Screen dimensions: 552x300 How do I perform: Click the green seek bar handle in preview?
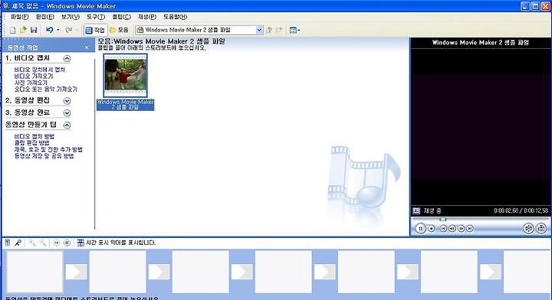pyautogui.click(x=443, y=219)
